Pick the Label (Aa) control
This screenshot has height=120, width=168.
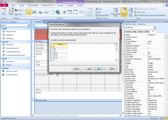pos(40,12)
